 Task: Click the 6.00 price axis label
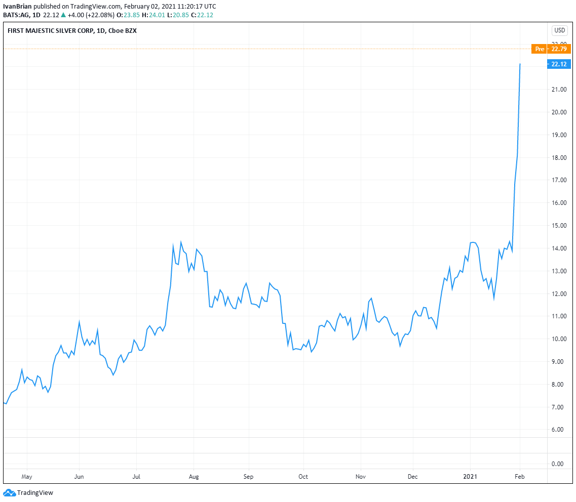558,430
